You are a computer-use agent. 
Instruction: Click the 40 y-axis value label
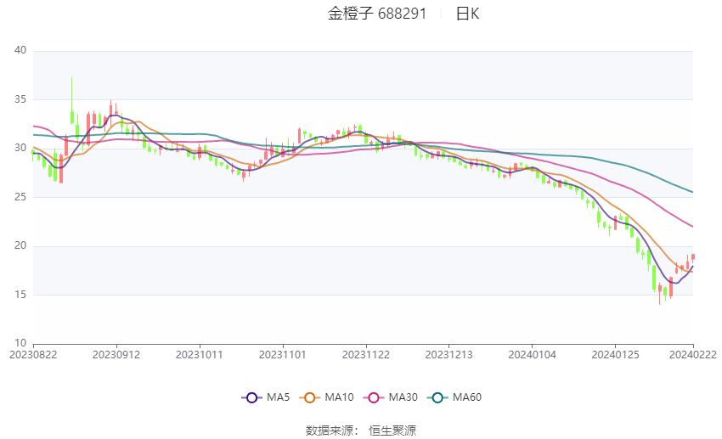[x=20, y=50]
